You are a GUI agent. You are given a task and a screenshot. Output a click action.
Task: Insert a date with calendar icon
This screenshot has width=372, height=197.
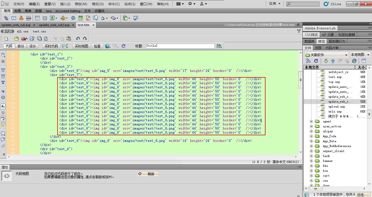[81, 18]
